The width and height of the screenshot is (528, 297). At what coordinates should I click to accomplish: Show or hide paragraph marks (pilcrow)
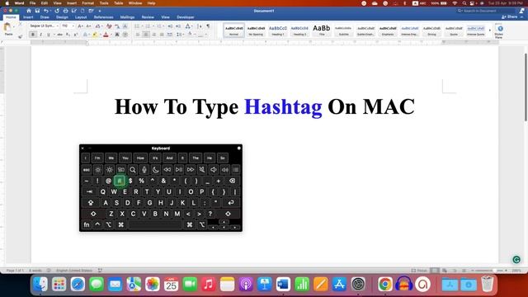point(208,26)
